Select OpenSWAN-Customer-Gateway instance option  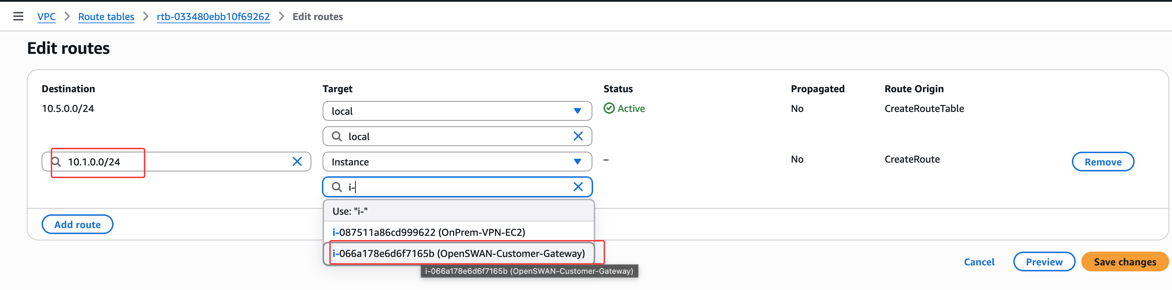click(x=459, y=253)
